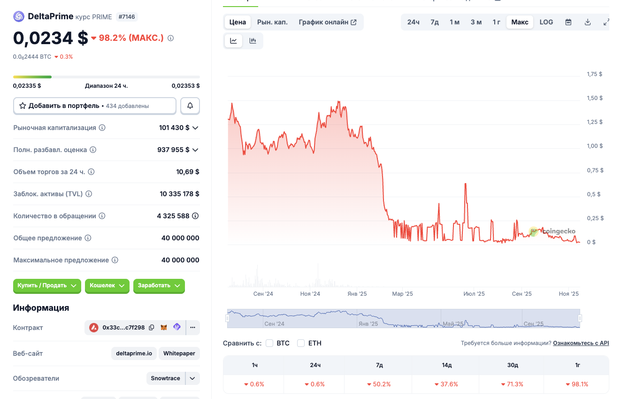Screen dimensions: 621x399
Task: Tick the ETH compare checkbox
Action: click(x=301, y=343)
